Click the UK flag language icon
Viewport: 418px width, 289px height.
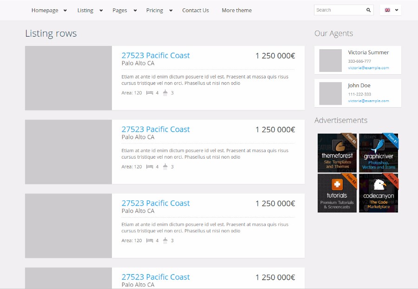point(387,10)
